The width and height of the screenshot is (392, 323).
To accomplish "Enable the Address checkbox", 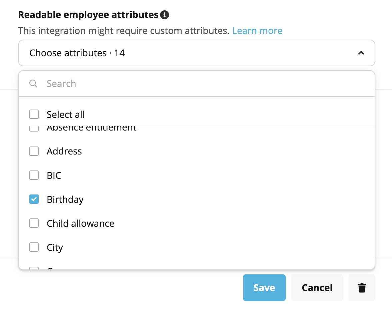I will click(x=34, y=151).
